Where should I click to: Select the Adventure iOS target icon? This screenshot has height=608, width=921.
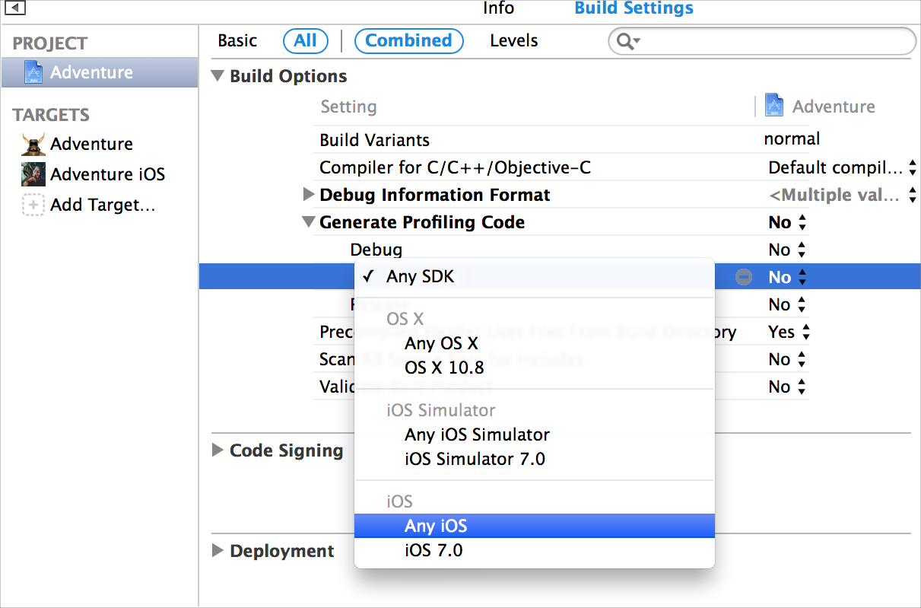click(x=32, y=173)
